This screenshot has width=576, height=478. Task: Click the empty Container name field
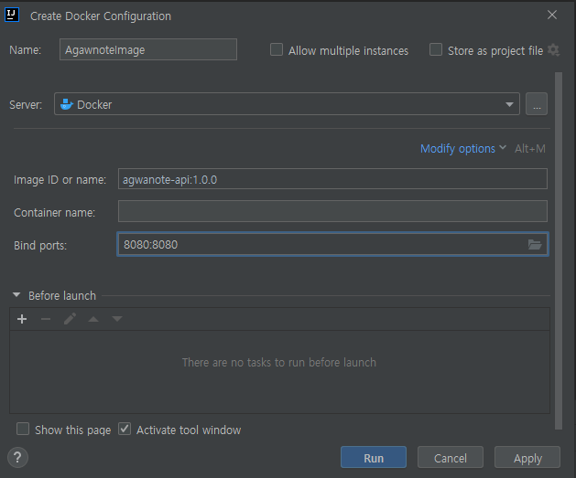click(x=332, y=211)
